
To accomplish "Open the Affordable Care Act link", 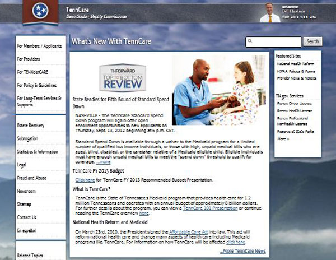I will (189, 232).
